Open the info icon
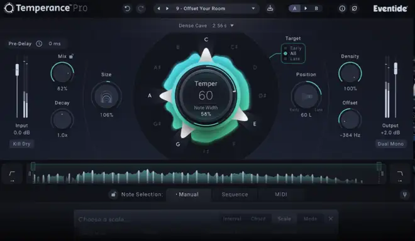This screenshot has height=241, width=415. 342,9
